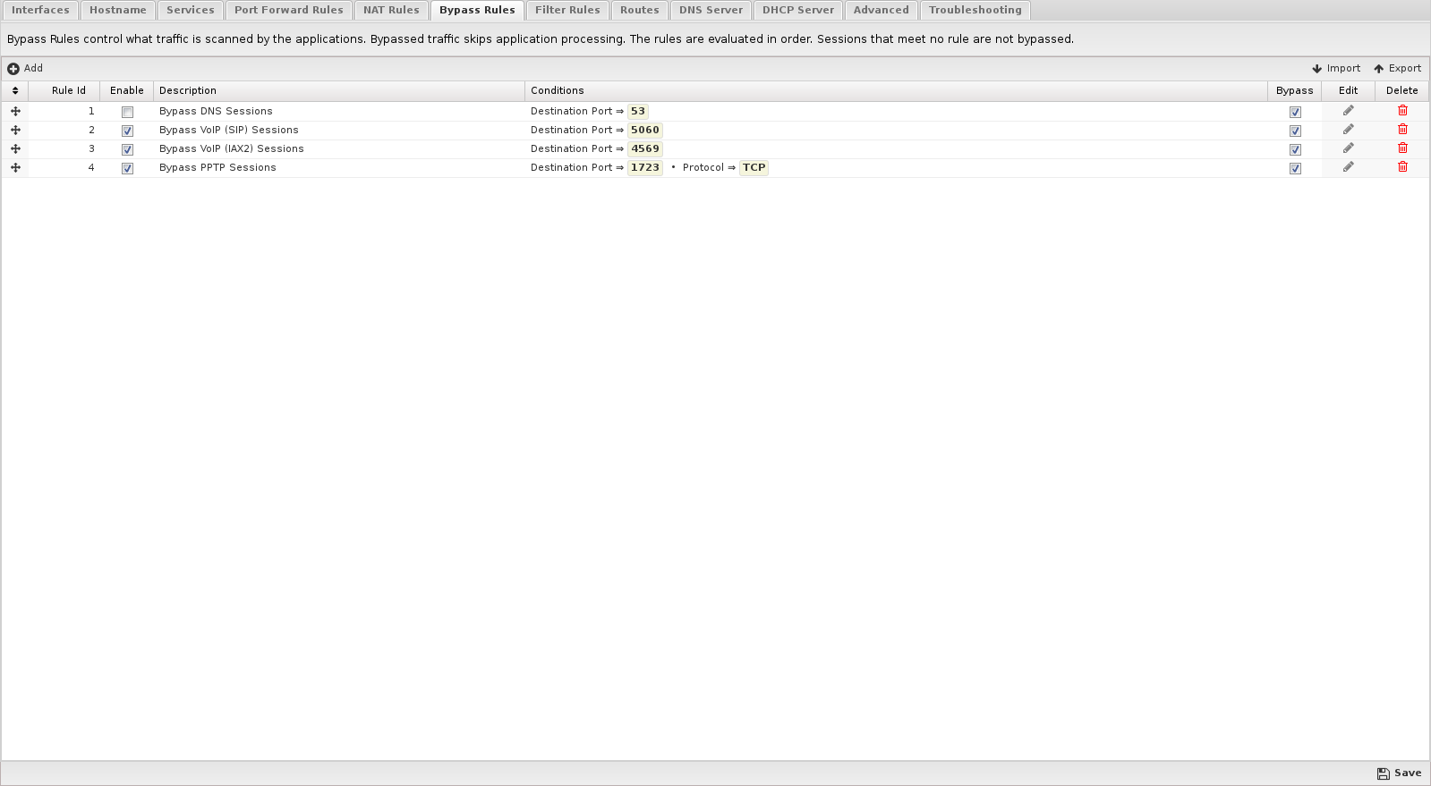Click the move handle on rule 1
Image resolution: width=1431 pixels, height=786 pixels.
pyautogui.click(x=15, y=111)
